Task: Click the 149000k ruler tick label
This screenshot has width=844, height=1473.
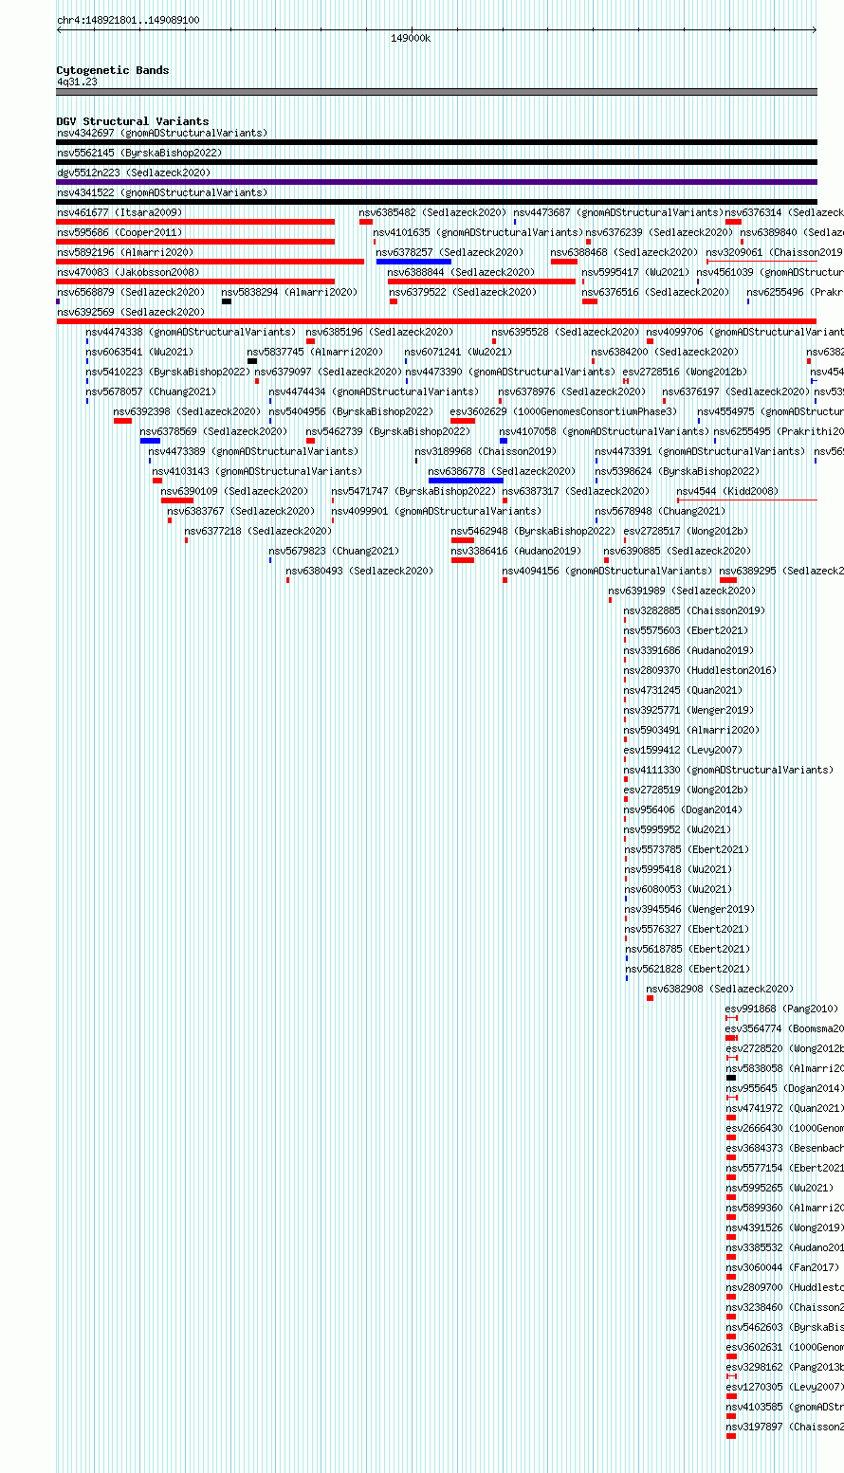Action: [411, 38]
